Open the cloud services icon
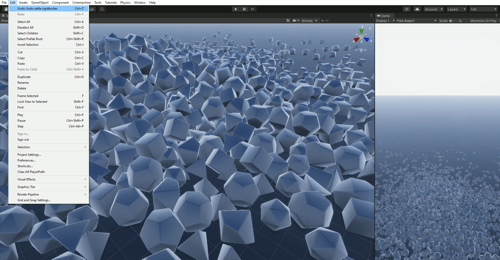The width and height of the screenshot is (500, 260). pos(417,9)
